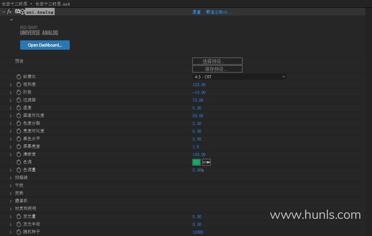
Task: Click the 阶段 value -10.00
Action: [x=199, y=92]
